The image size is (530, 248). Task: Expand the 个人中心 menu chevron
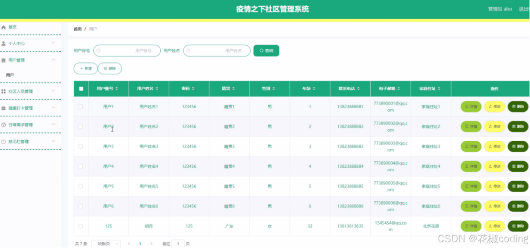54,43
